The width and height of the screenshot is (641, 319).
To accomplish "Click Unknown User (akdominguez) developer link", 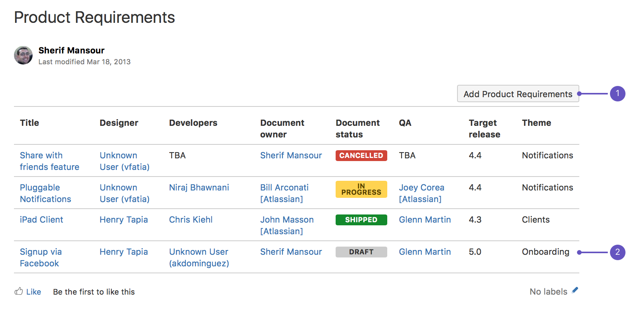I will point(199,257).
